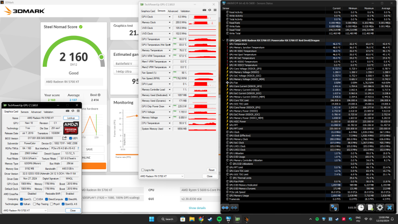Collapse the HWiNFO GPU [#0] AMD Radeon RX 5700 XT group
This screenshot has height=224, width=398.
coord(223,40)
